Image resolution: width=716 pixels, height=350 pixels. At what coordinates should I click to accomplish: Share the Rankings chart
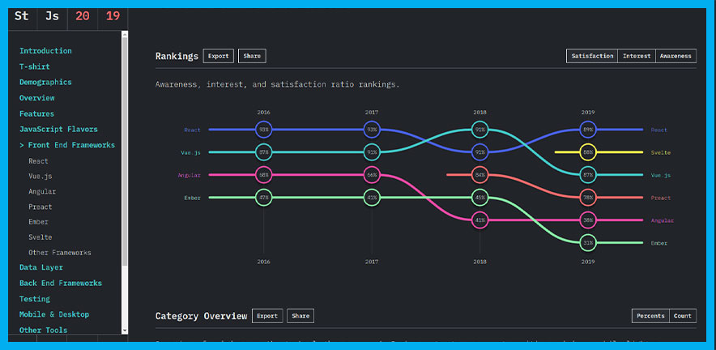252,56
